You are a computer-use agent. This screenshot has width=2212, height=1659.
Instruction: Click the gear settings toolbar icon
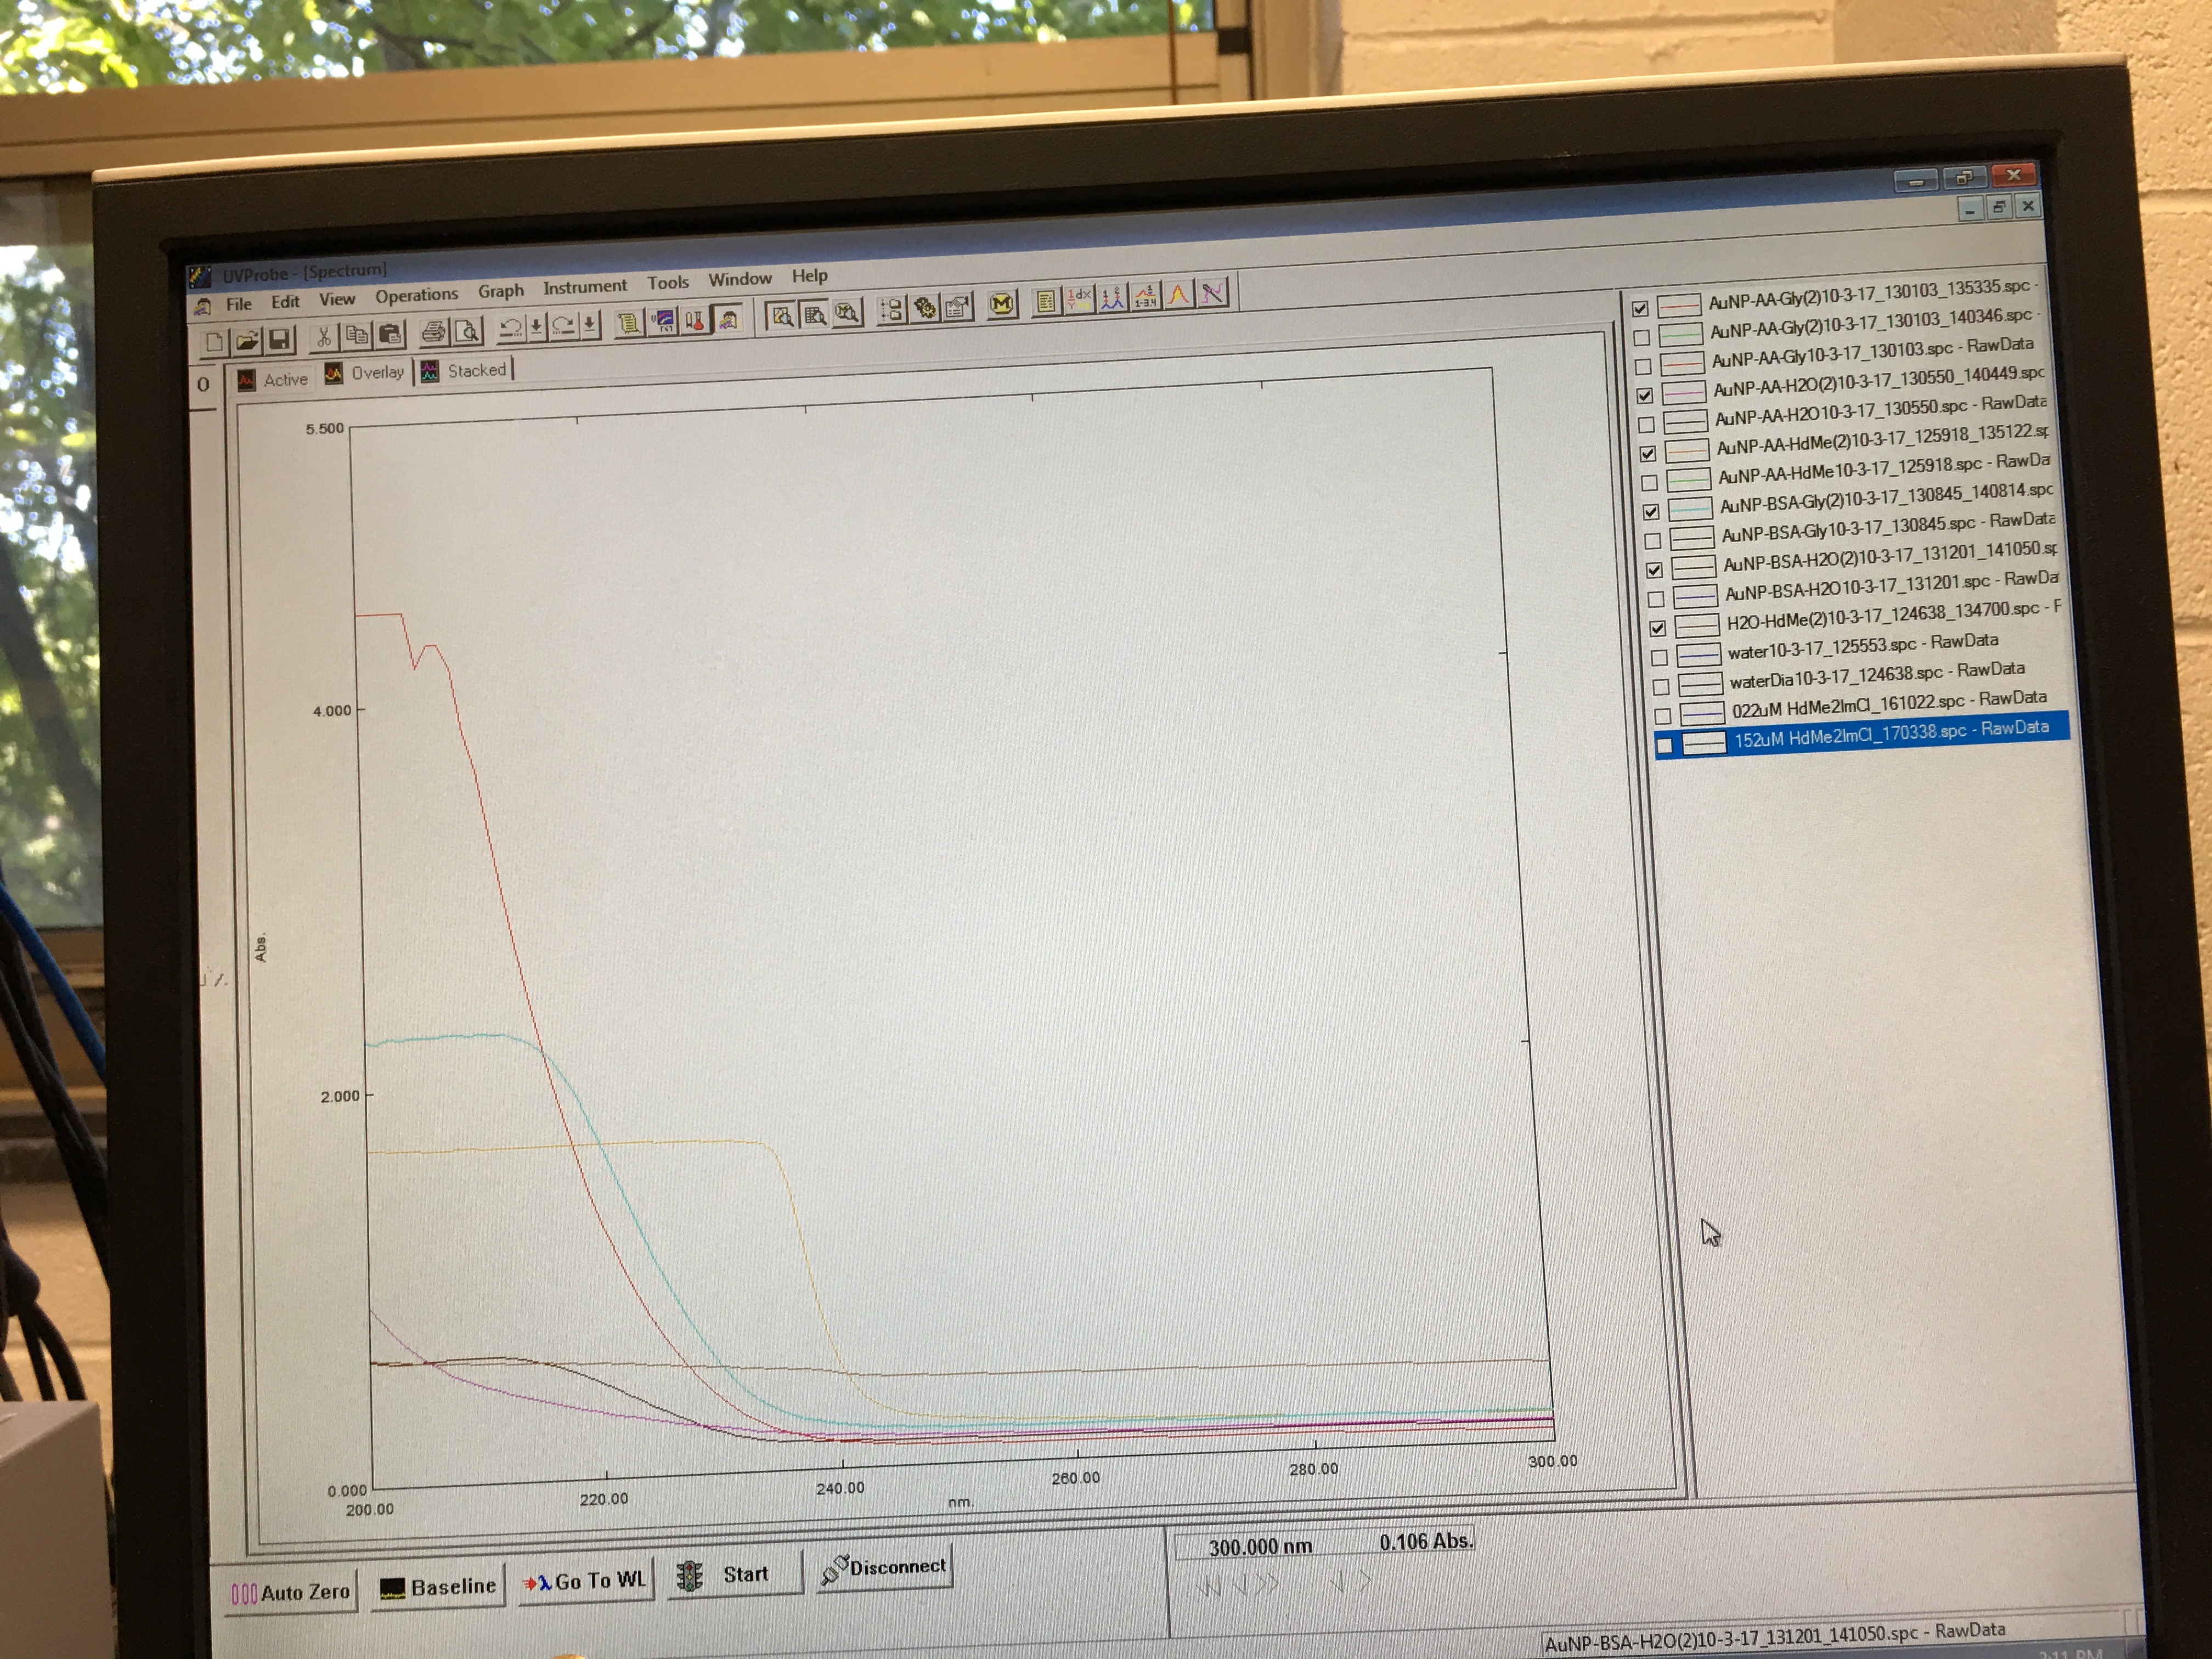pyautogui.click(x=924, y=308)
